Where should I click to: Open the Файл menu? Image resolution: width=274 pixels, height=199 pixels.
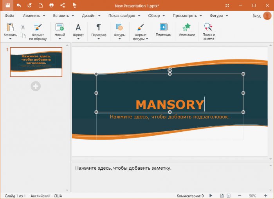pyautogui.click(x=9, y=16)
